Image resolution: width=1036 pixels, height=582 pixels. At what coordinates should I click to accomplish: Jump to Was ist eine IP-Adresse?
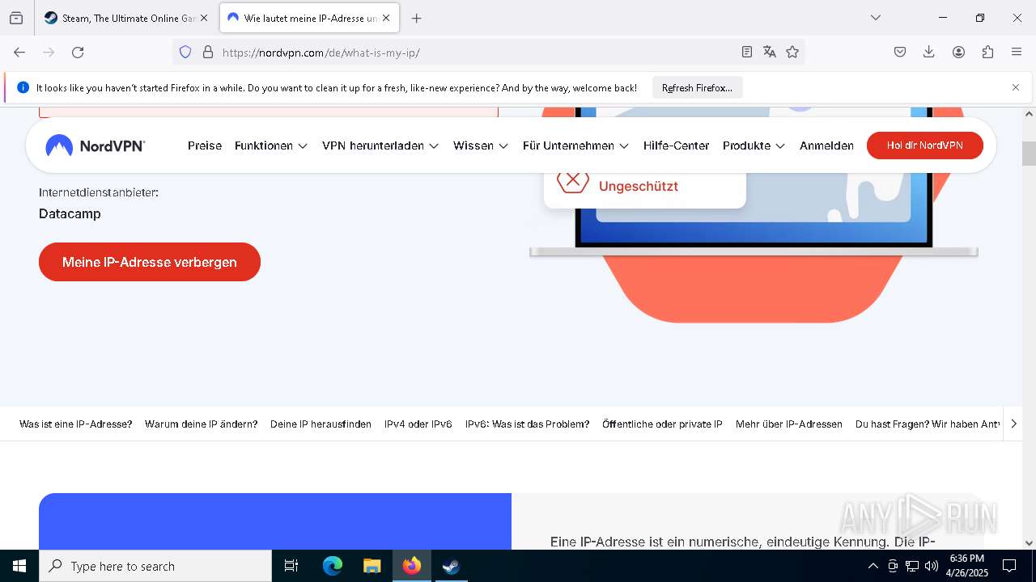[x=75, y=424]
